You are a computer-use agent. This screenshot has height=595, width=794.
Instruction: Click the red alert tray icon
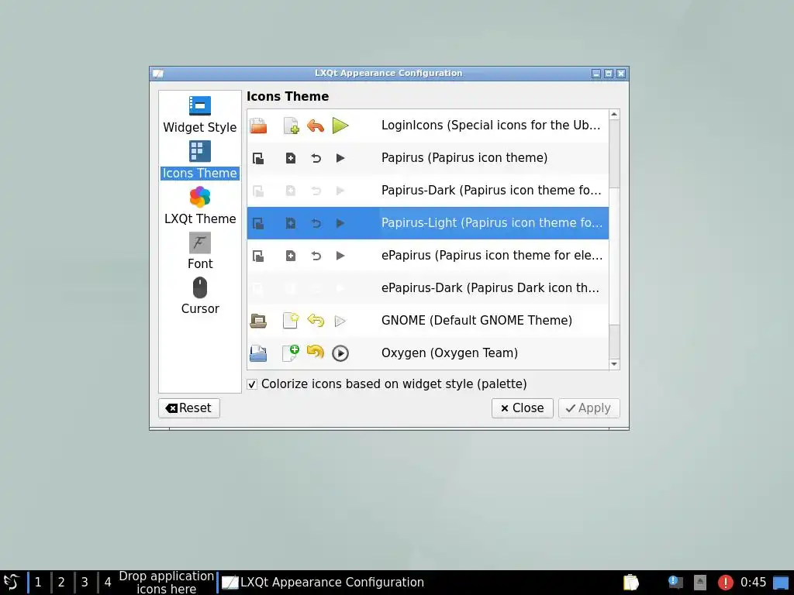pos(725,583)
